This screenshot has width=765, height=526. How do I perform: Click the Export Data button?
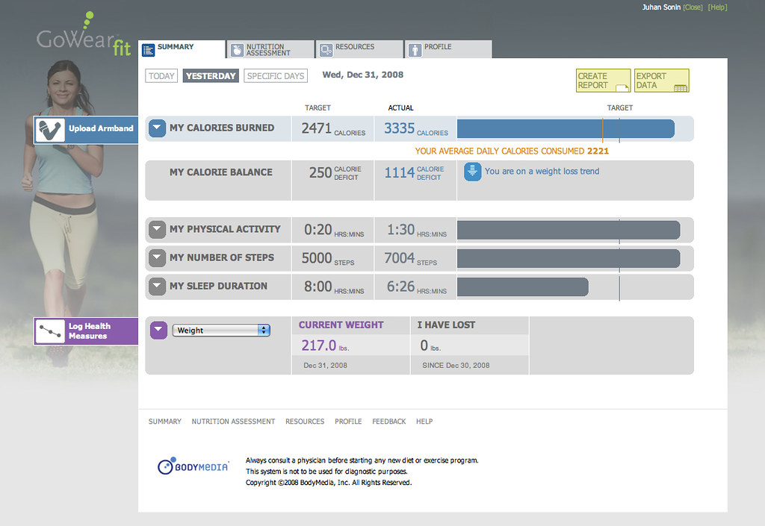pos(662,81)
